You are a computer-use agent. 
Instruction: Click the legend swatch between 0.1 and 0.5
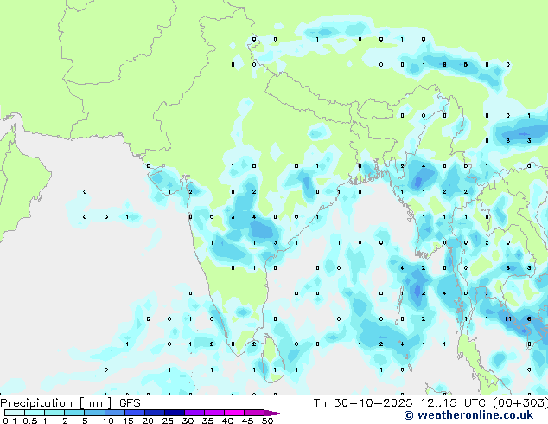click(15, 413)
